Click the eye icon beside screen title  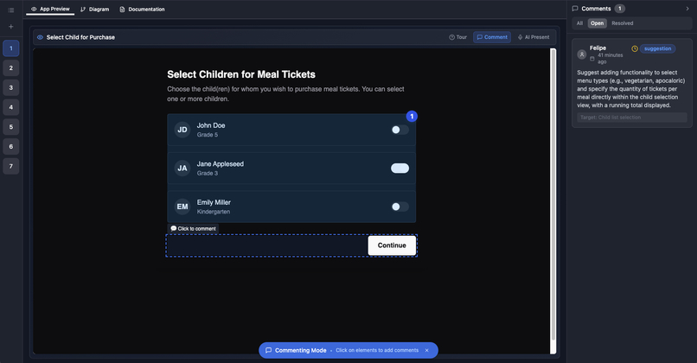(x=40, y=37)
